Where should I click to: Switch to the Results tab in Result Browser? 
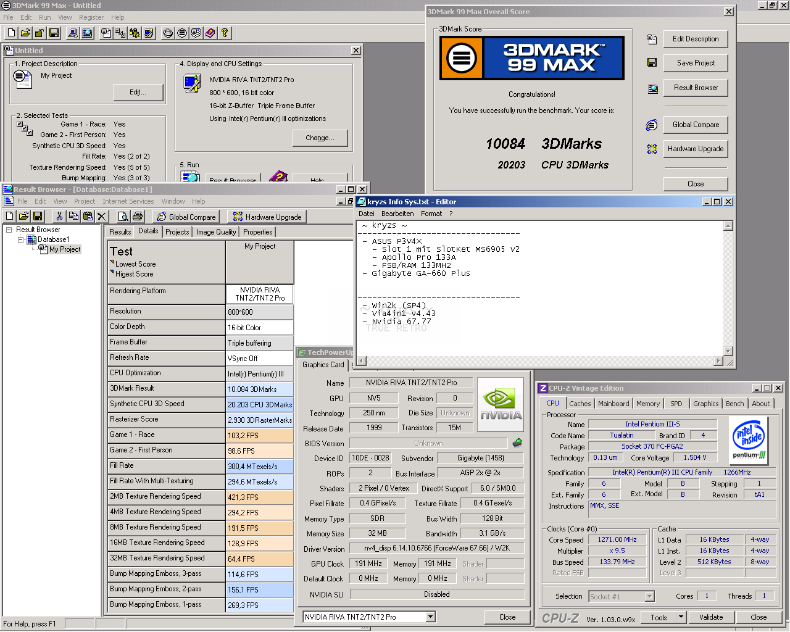tap(120, 232)
